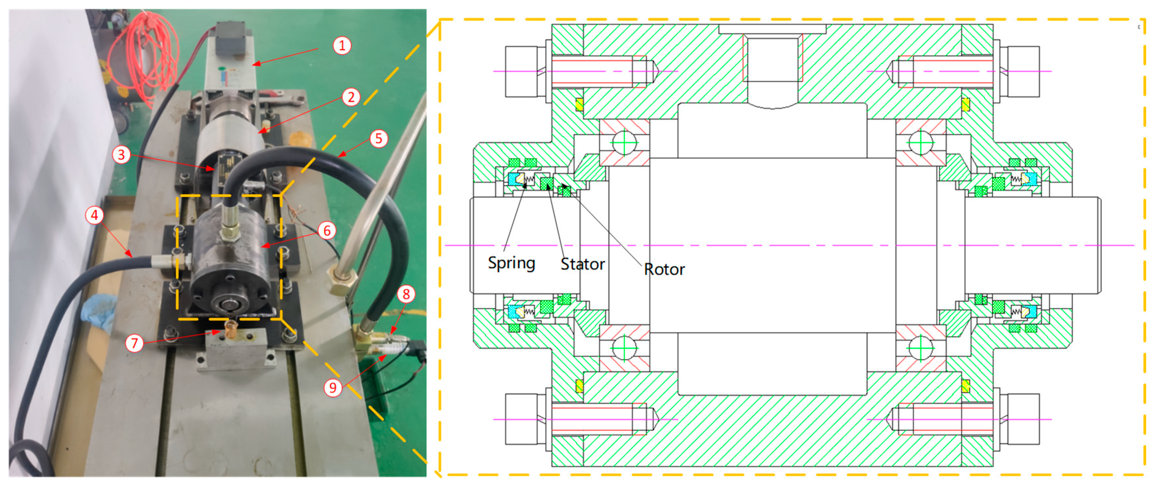Click the circled number 8 marker
The image size is (1155, 489).
click(x=406, y=294)
